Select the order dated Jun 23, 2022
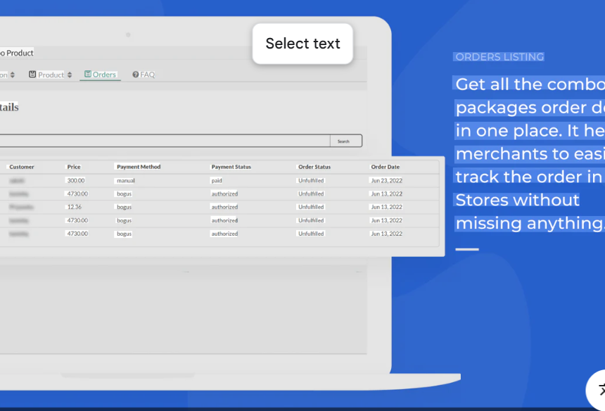The width and height of the screenshot is (605, 411). click(x=386, y=180)
